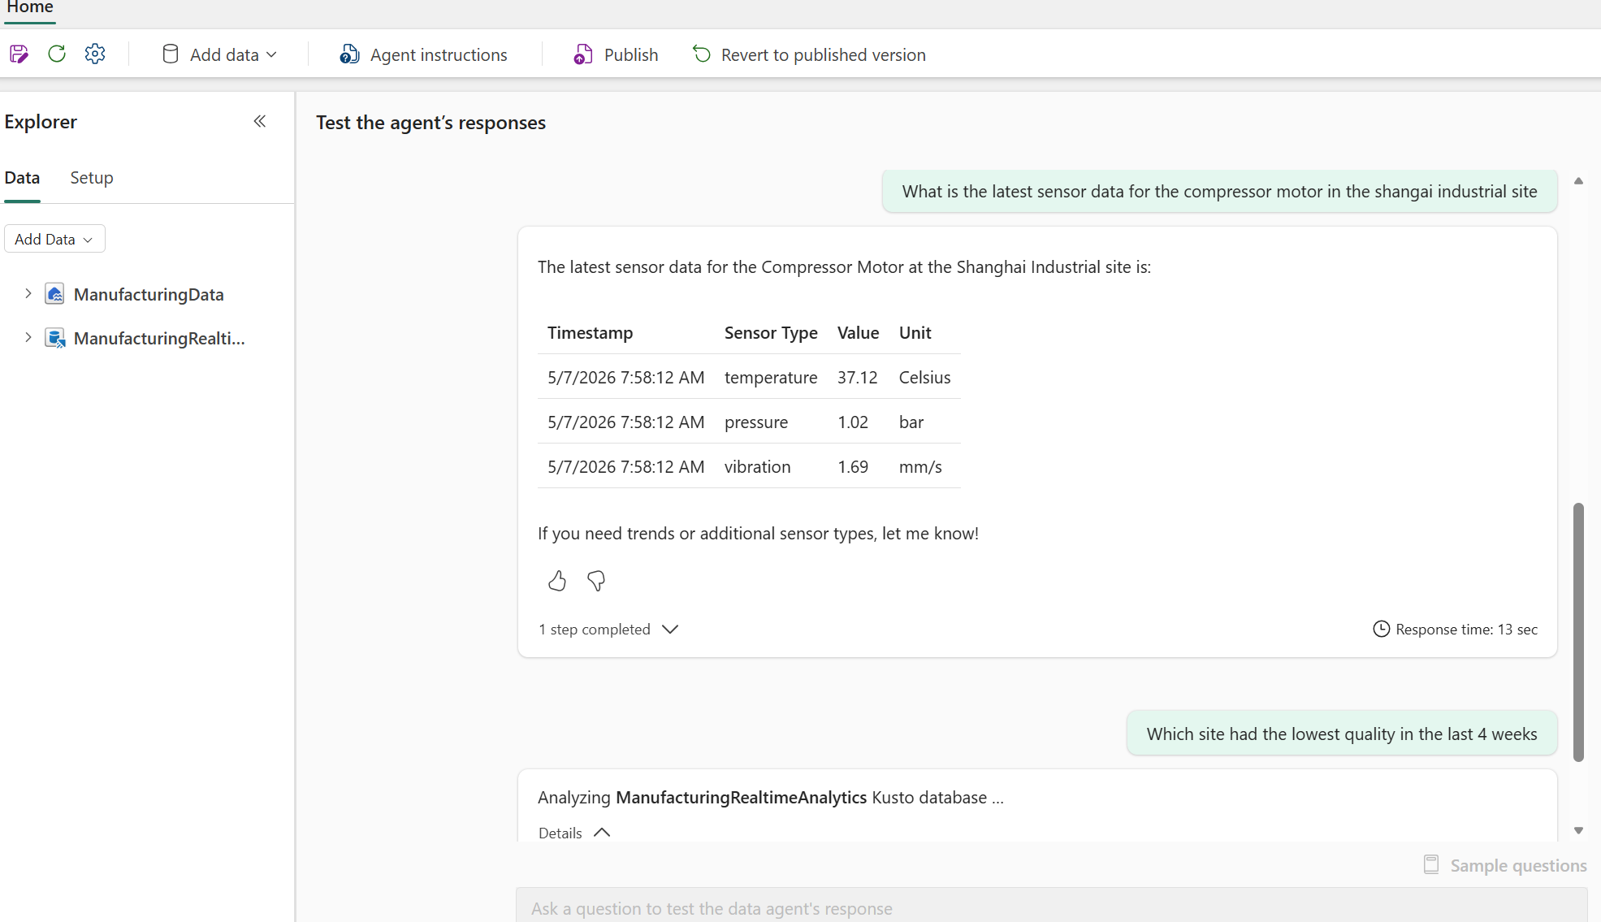The image size is (1601, 922).
Task: Select ManufacturingRealti... item label
Action: tap(159, 338)
